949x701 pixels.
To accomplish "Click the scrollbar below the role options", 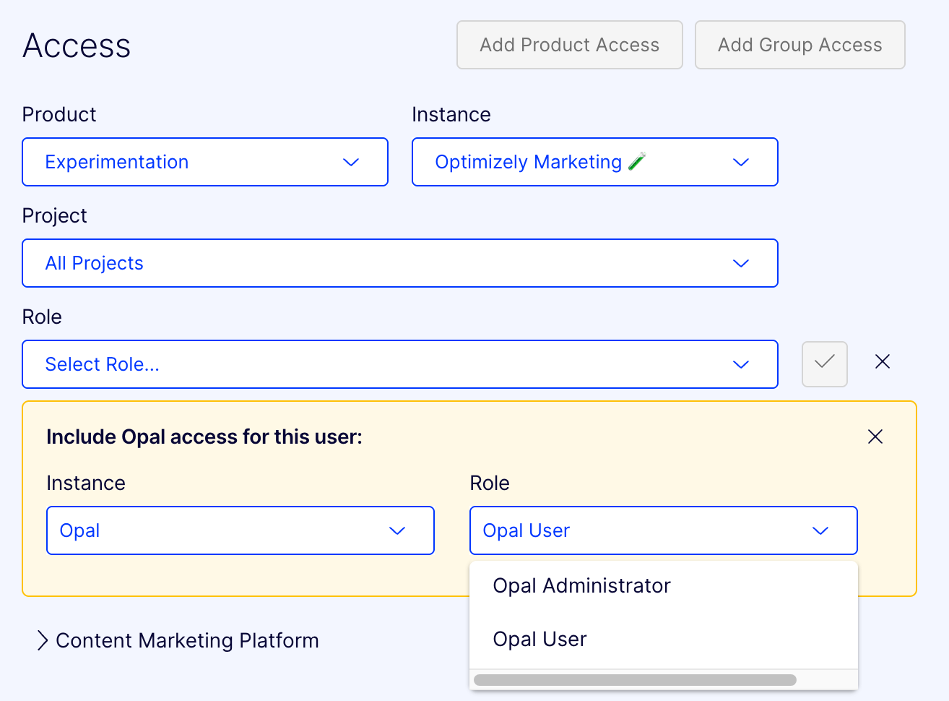I will pyautogui.click(x=634, y=679).
